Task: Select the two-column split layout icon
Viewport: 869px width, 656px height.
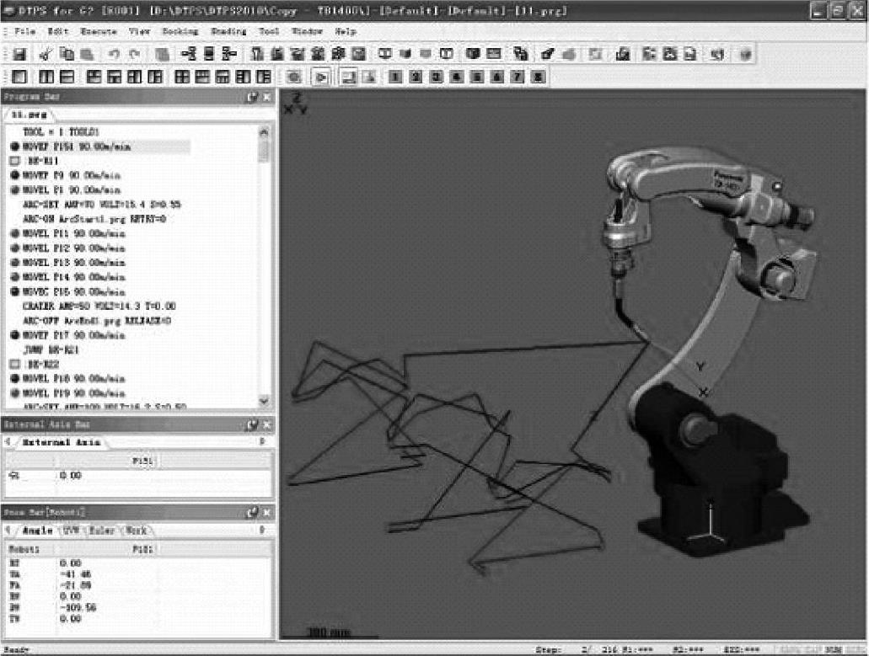Action: click(47, 77)
